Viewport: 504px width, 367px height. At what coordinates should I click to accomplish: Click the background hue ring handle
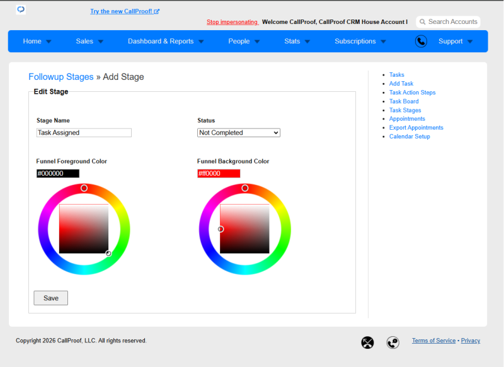click(245, 188)
